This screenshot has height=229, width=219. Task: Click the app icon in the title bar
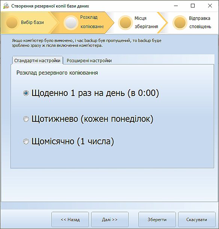coord(6,6)
